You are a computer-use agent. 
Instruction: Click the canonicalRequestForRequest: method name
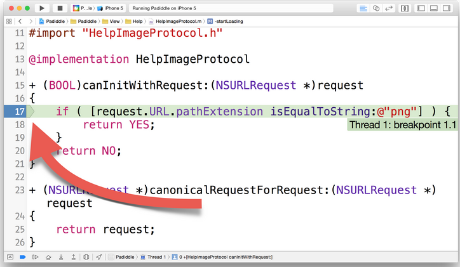click(x=240, y=190)
